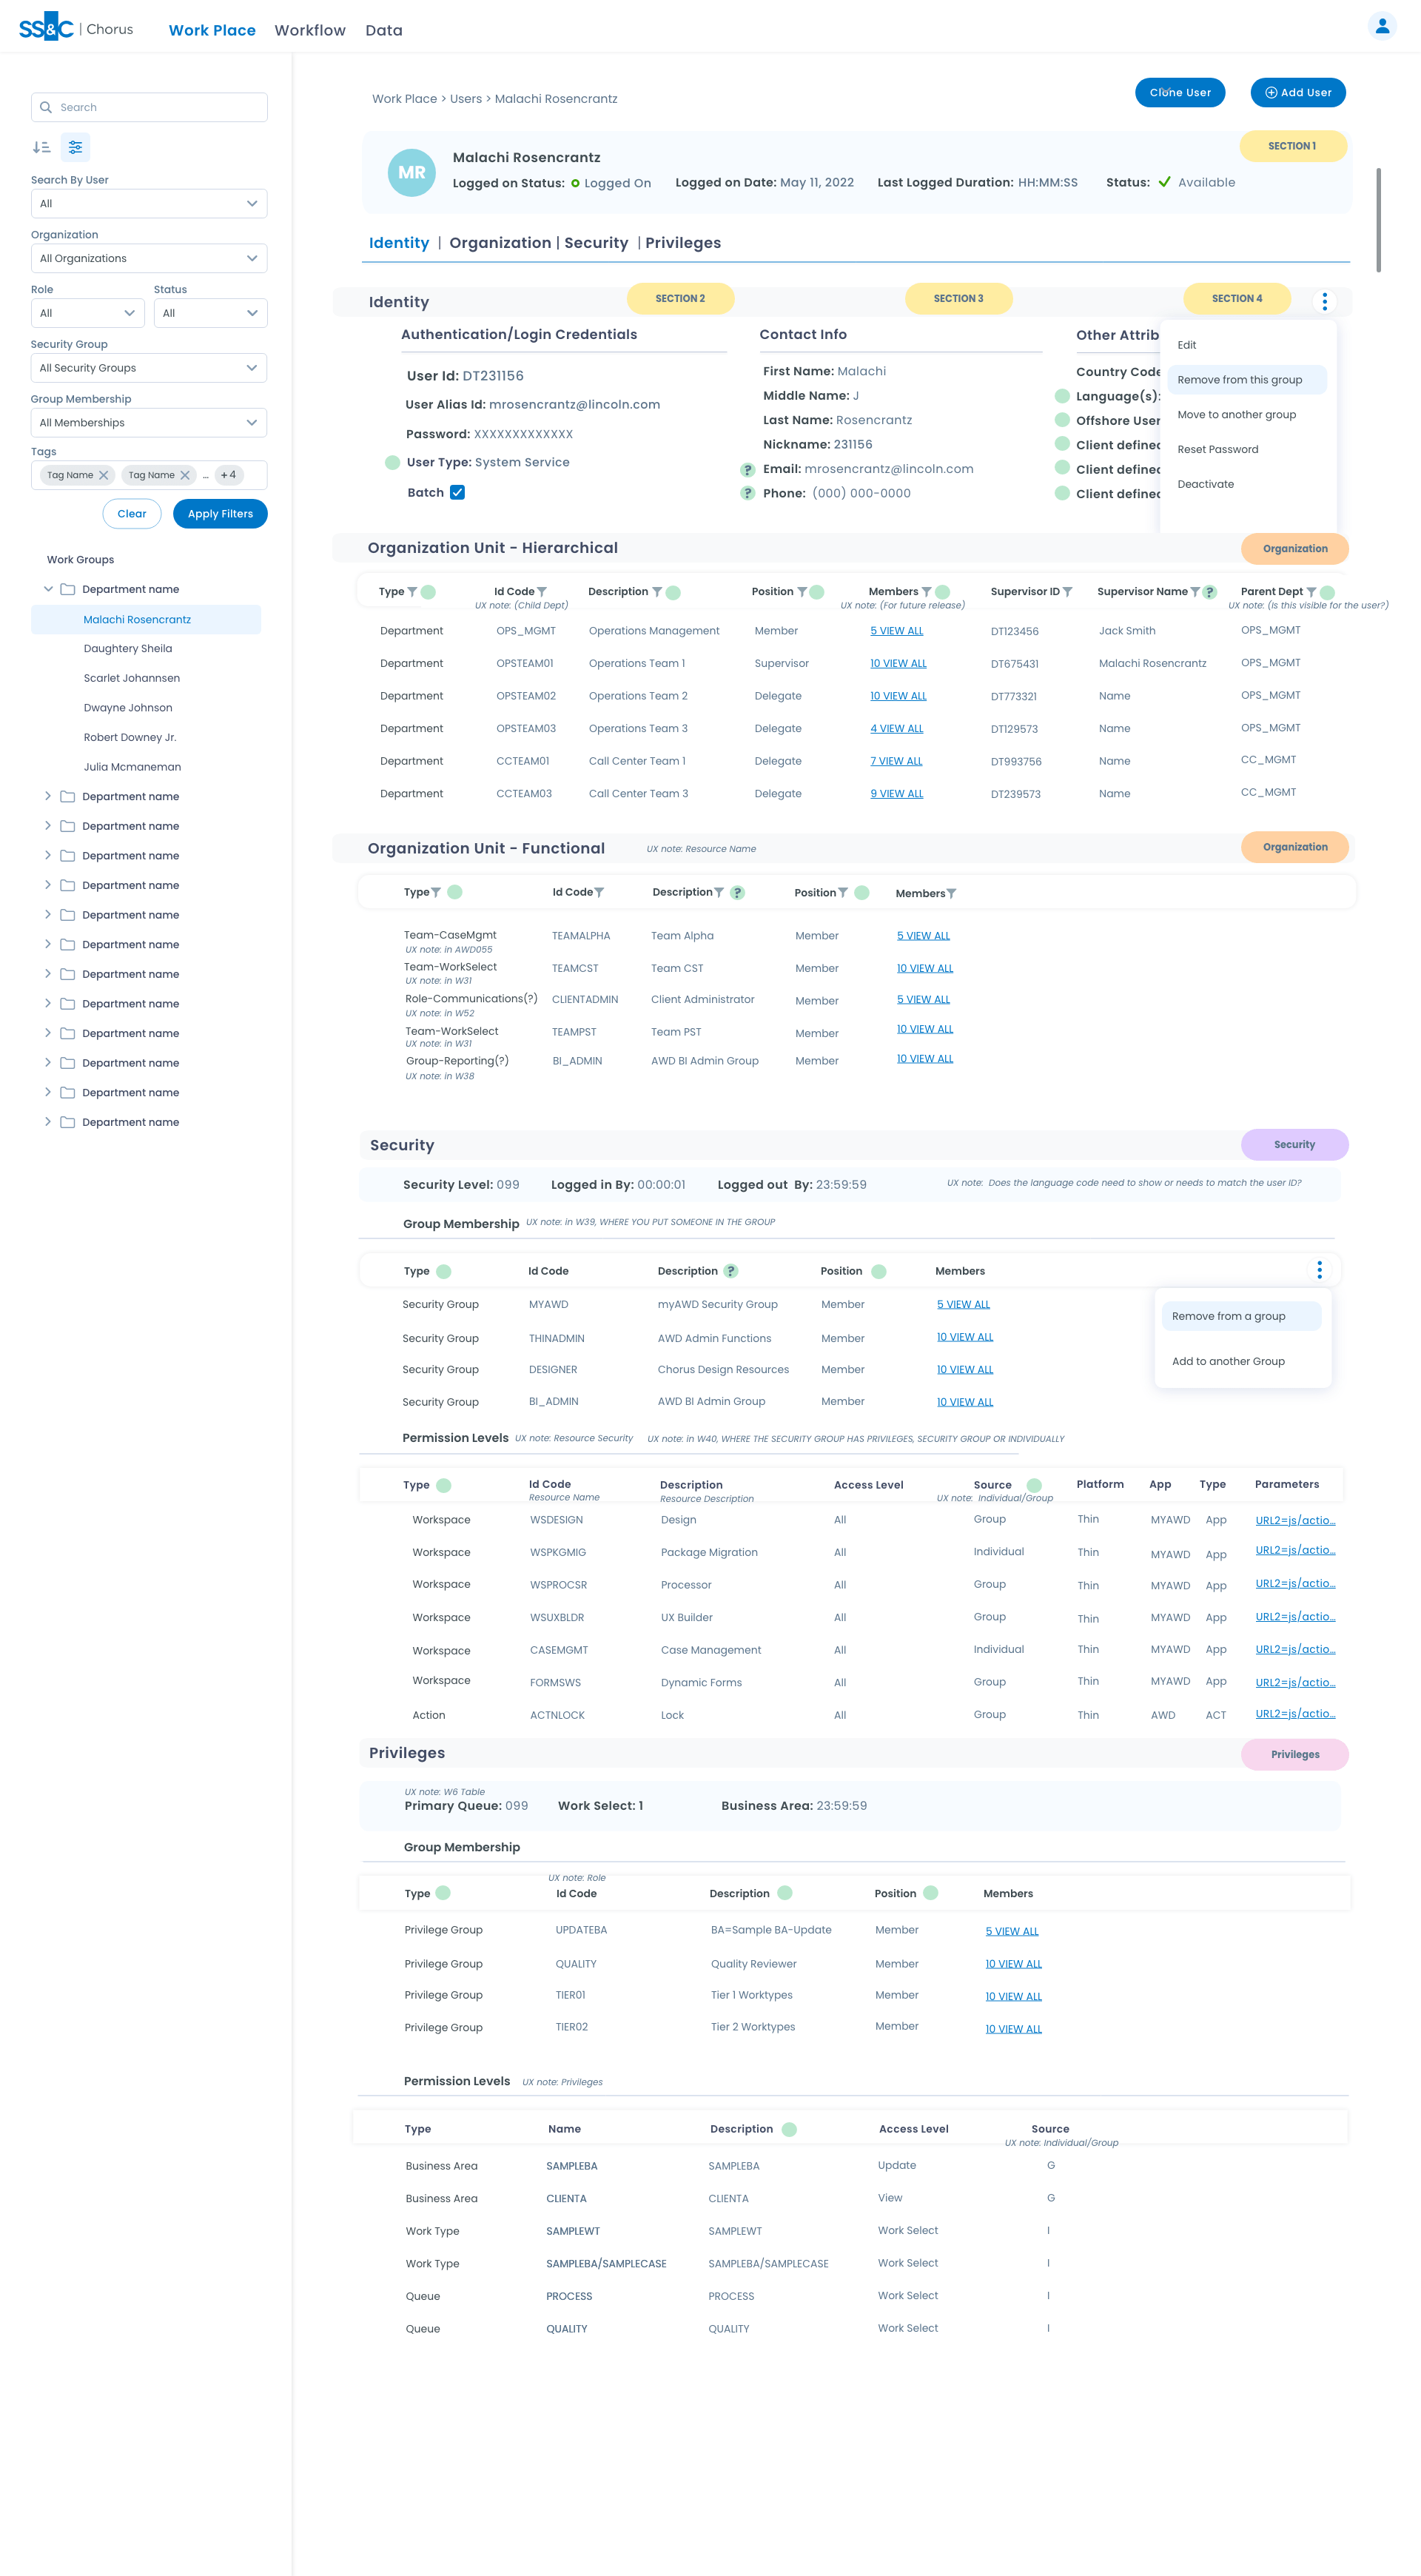Viewport: 1421px width, 2576px height.
Task: Open the All Organizations dropdown
Action: (149, 258)
